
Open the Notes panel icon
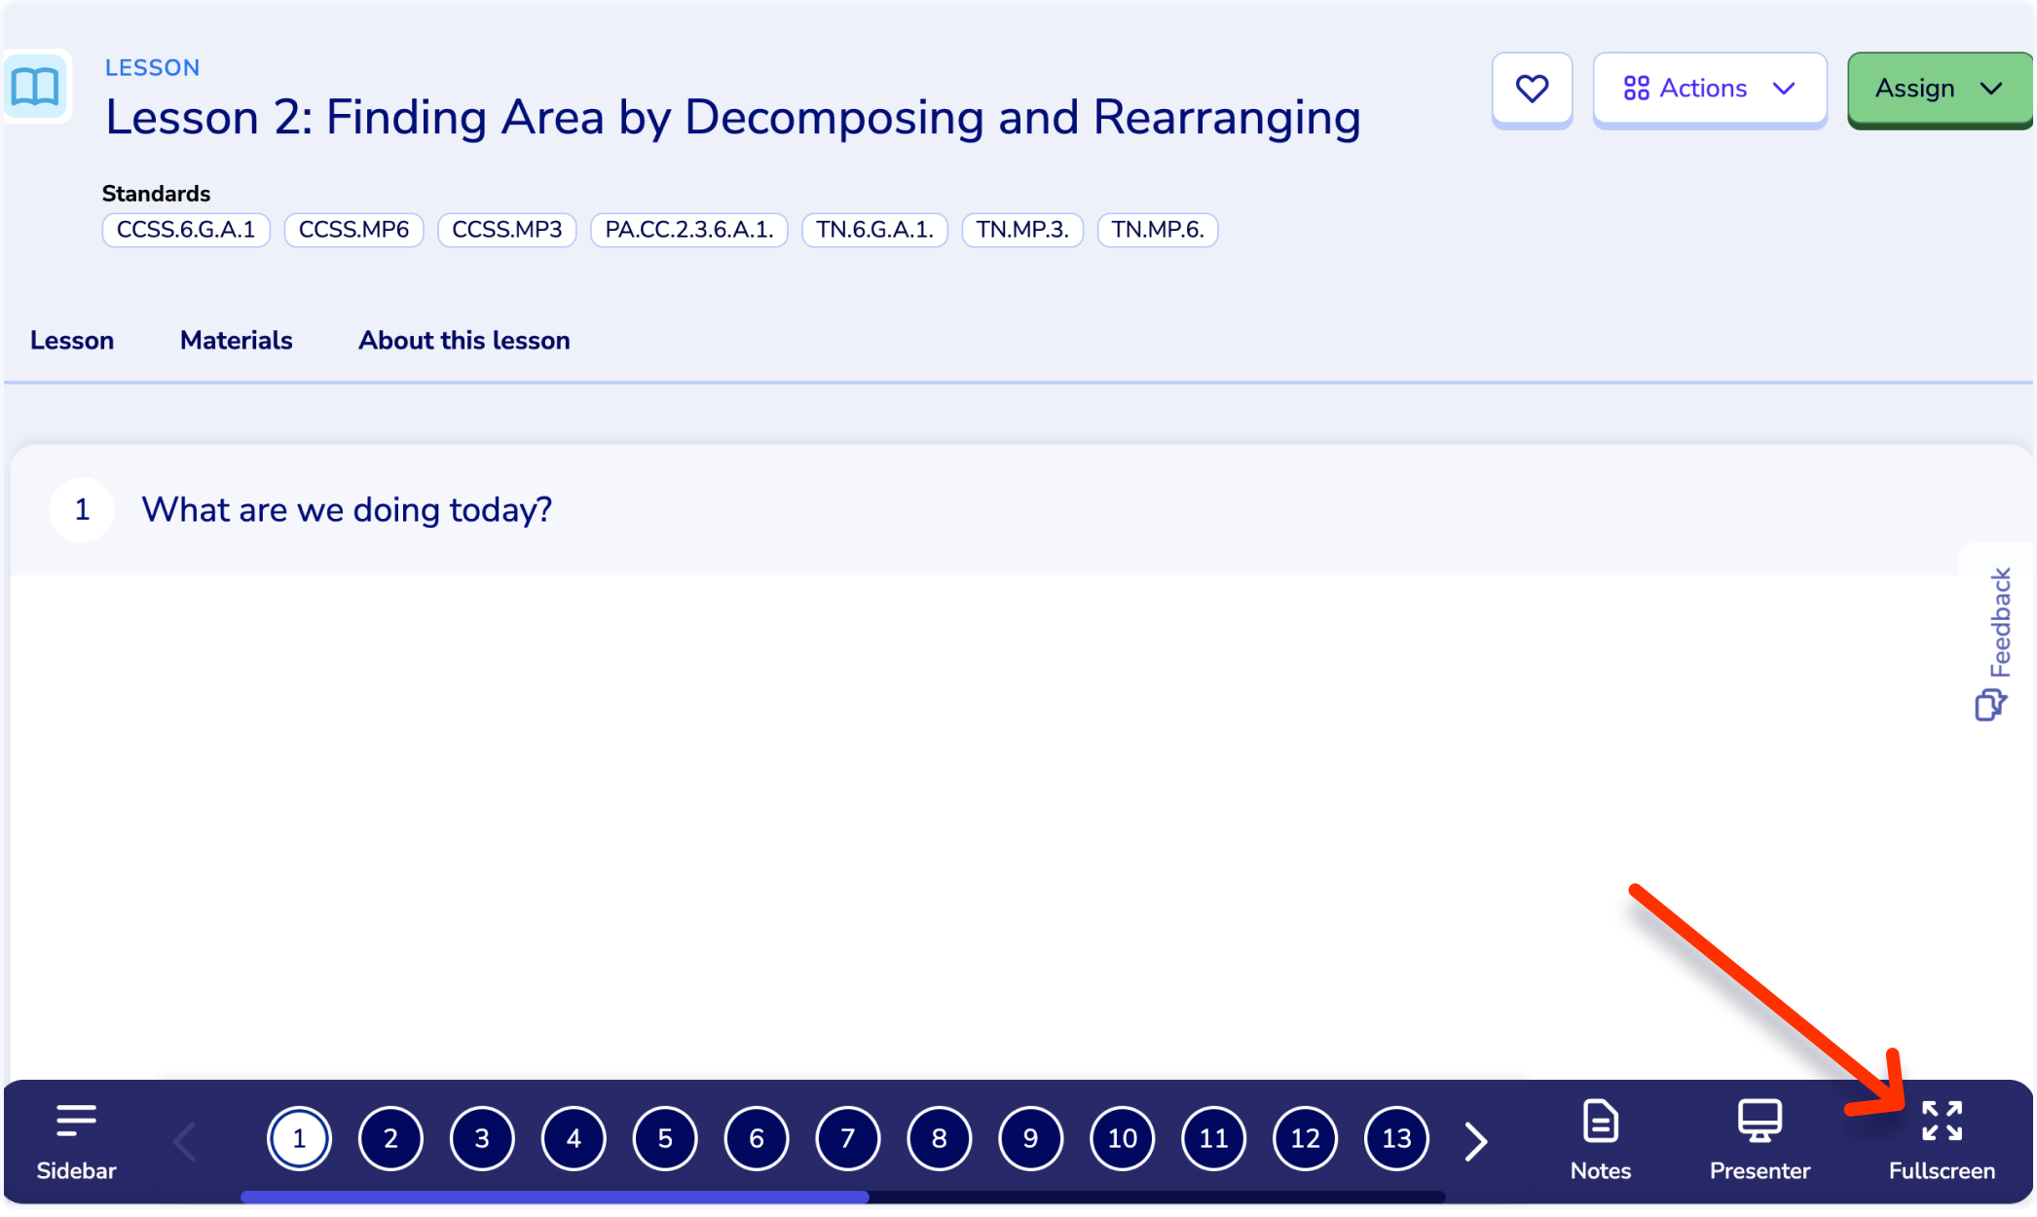click(1601, 1121)
